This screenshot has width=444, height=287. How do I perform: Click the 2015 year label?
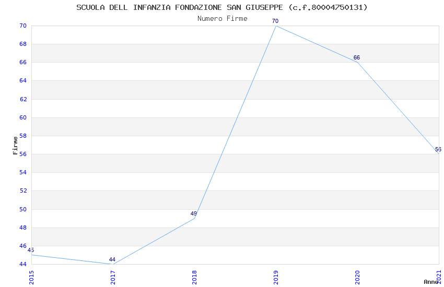31,278
